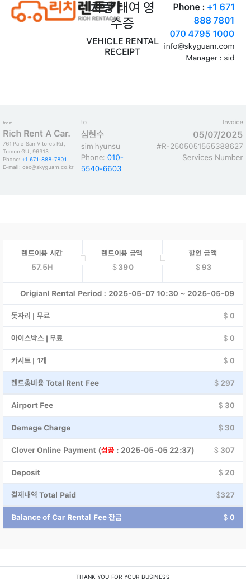Click small square before discount amount column
This screenshot has height=581, width=246.
(x=163, y=258)
